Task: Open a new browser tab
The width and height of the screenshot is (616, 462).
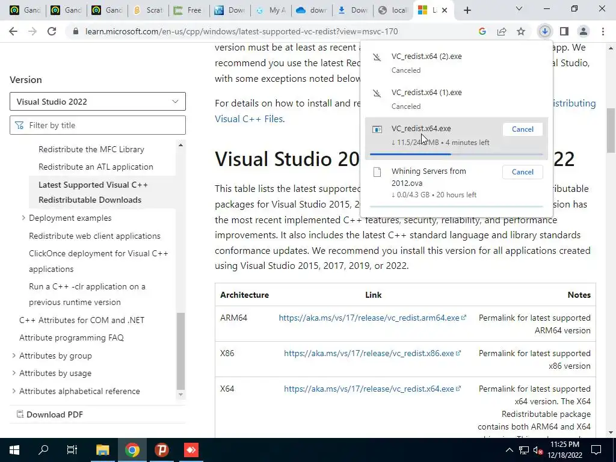Action: (x=467, y=10)
